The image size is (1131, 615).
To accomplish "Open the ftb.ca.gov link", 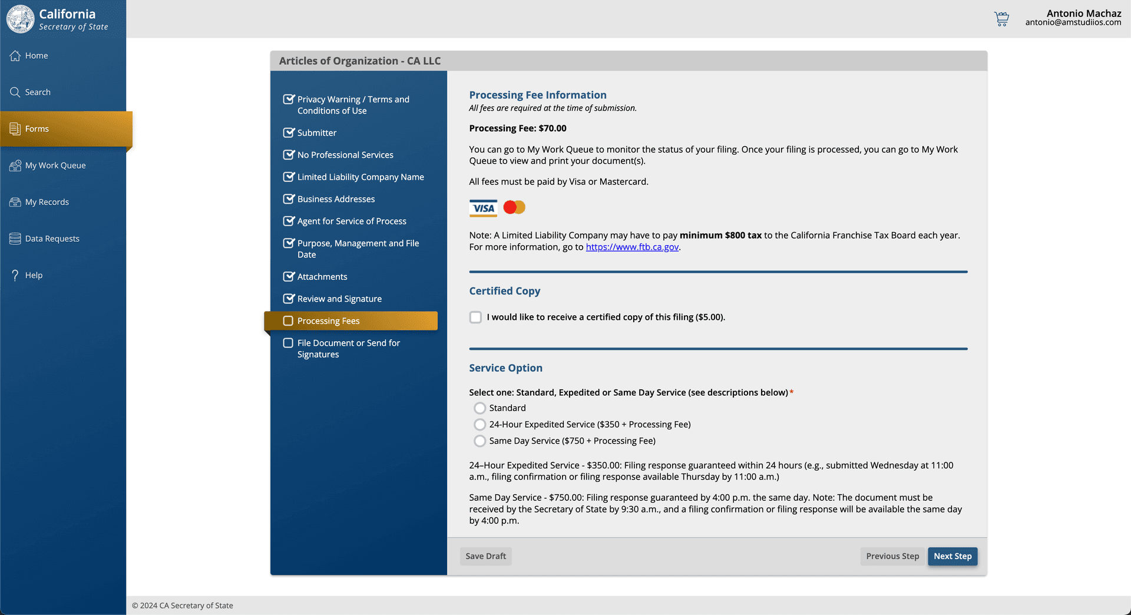I will tap(632, 247).
